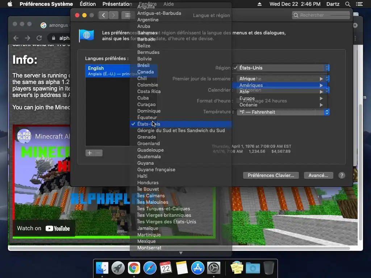The height and width of the screenshot is (278, 371).
Task: Choose Mexique from the country list
Action: [181, 241]
